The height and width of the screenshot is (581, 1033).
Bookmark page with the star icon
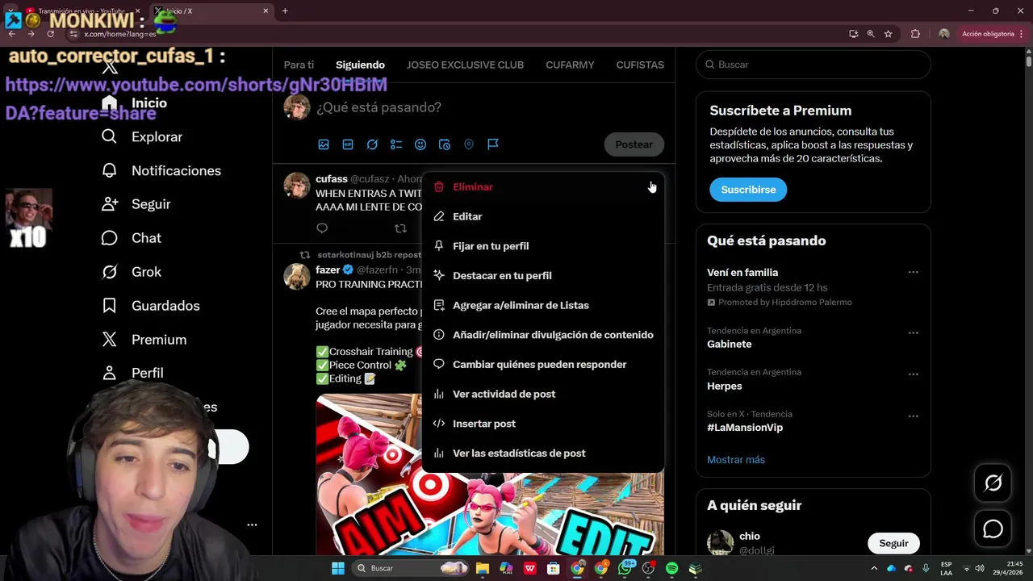889,34
